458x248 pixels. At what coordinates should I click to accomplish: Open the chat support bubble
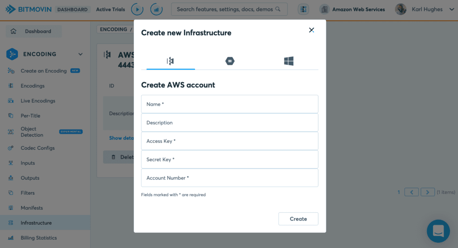coord(438,231)
